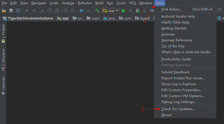
Task: Open the 1: Project tool window
Action: [x=3, y=34]
